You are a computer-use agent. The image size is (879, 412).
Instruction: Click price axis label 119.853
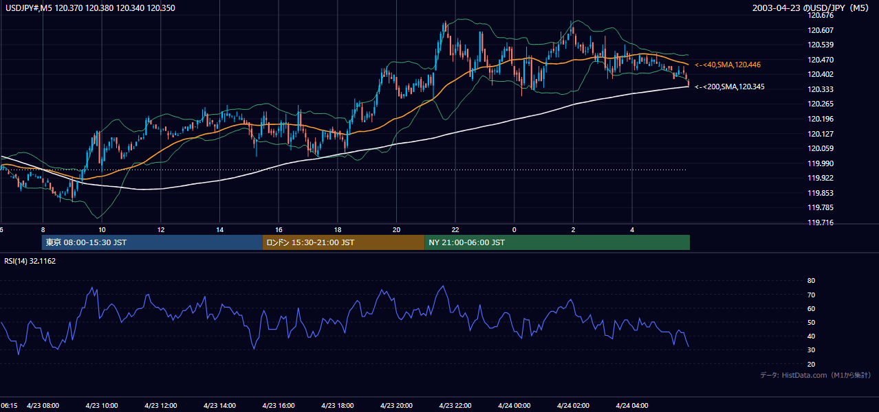(x=821, y=193)
